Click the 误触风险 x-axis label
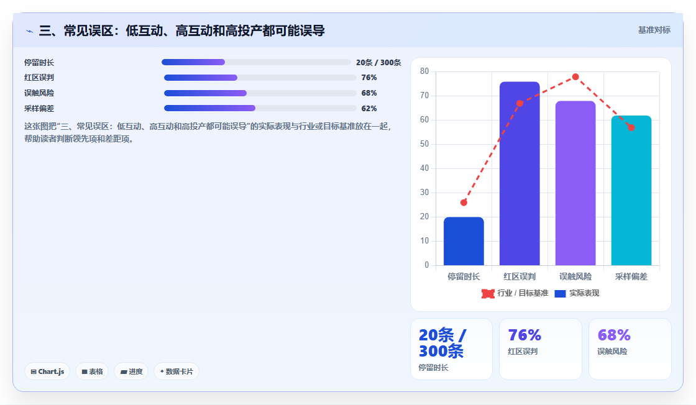 [x=575, y=277]
